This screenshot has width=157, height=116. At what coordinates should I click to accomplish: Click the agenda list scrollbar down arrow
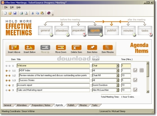pyautogui.click(x=148, y=92)
